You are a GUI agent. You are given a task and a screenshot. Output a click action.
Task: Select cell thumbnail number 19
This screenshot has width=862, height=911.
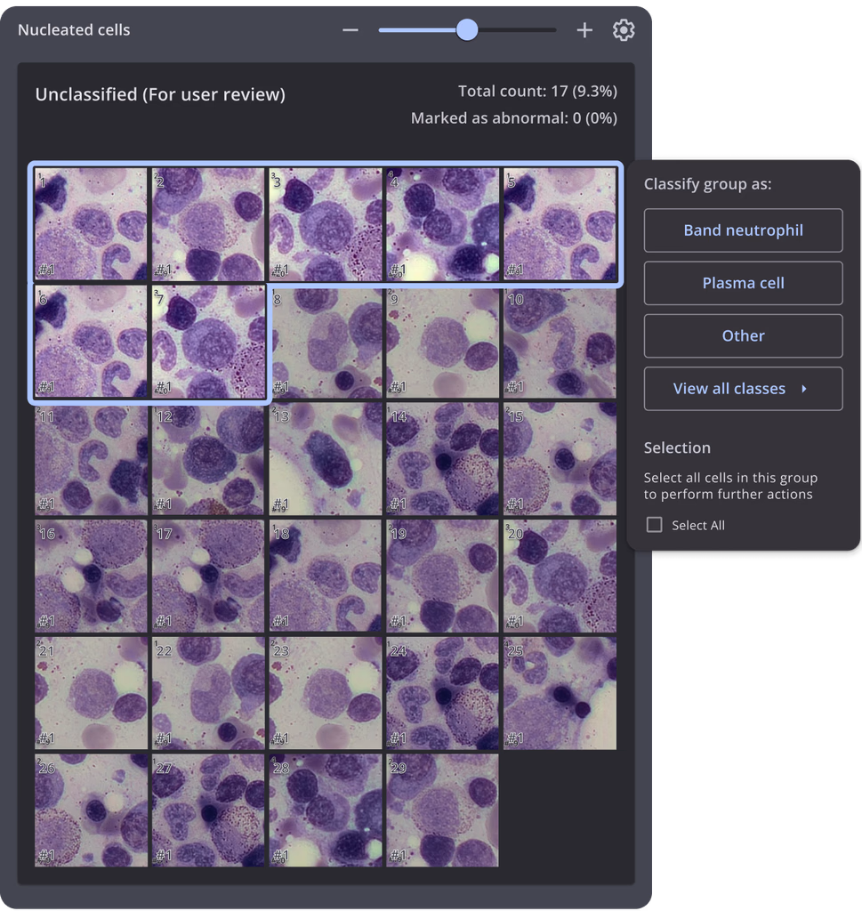pyautogui.click(x=443, y=576)
